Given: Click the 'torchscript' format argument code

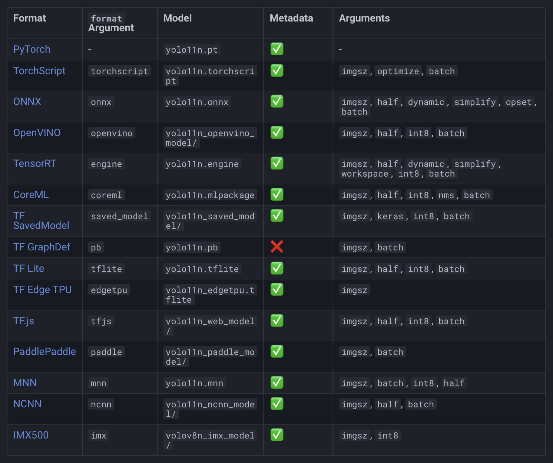Looking at the screenshot, I should pos(119,71).
